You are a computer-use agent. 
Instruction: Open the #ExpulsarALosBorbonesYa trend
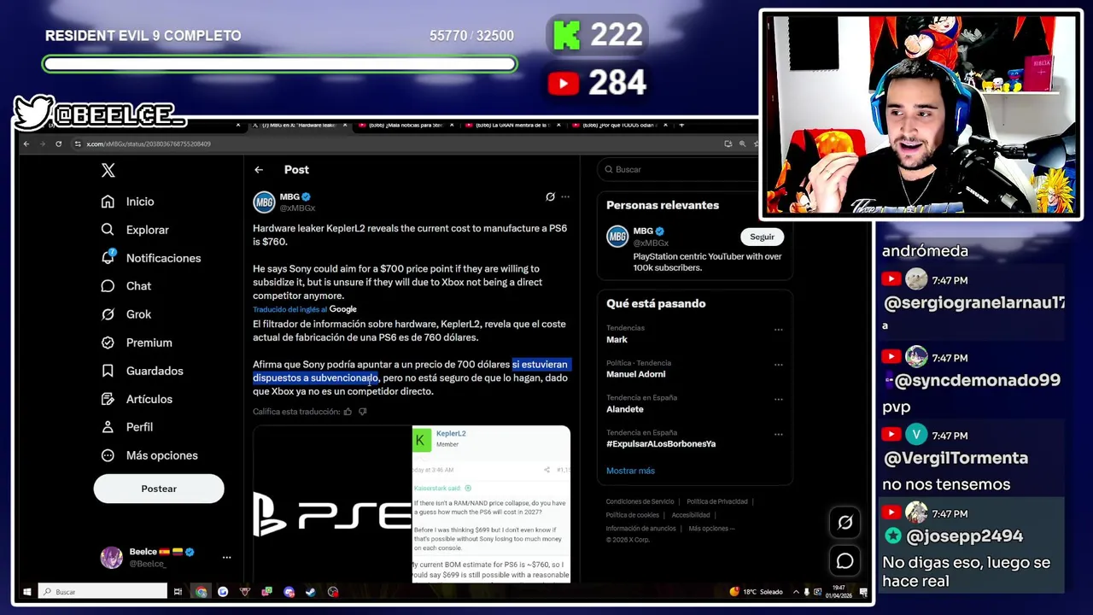661,444
